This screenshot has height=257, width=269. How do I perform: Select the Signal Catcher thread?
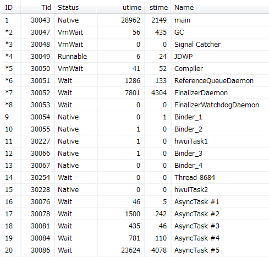pos(135,44)
